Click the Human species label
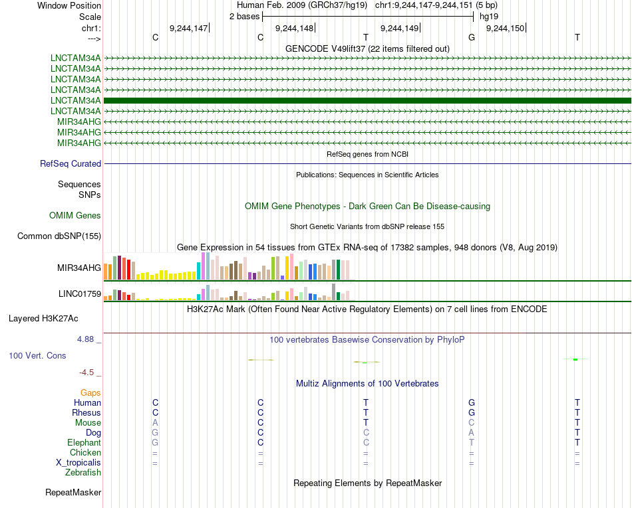Image resolution: width=632 pixels, height=508 pixels. (87, 402)
